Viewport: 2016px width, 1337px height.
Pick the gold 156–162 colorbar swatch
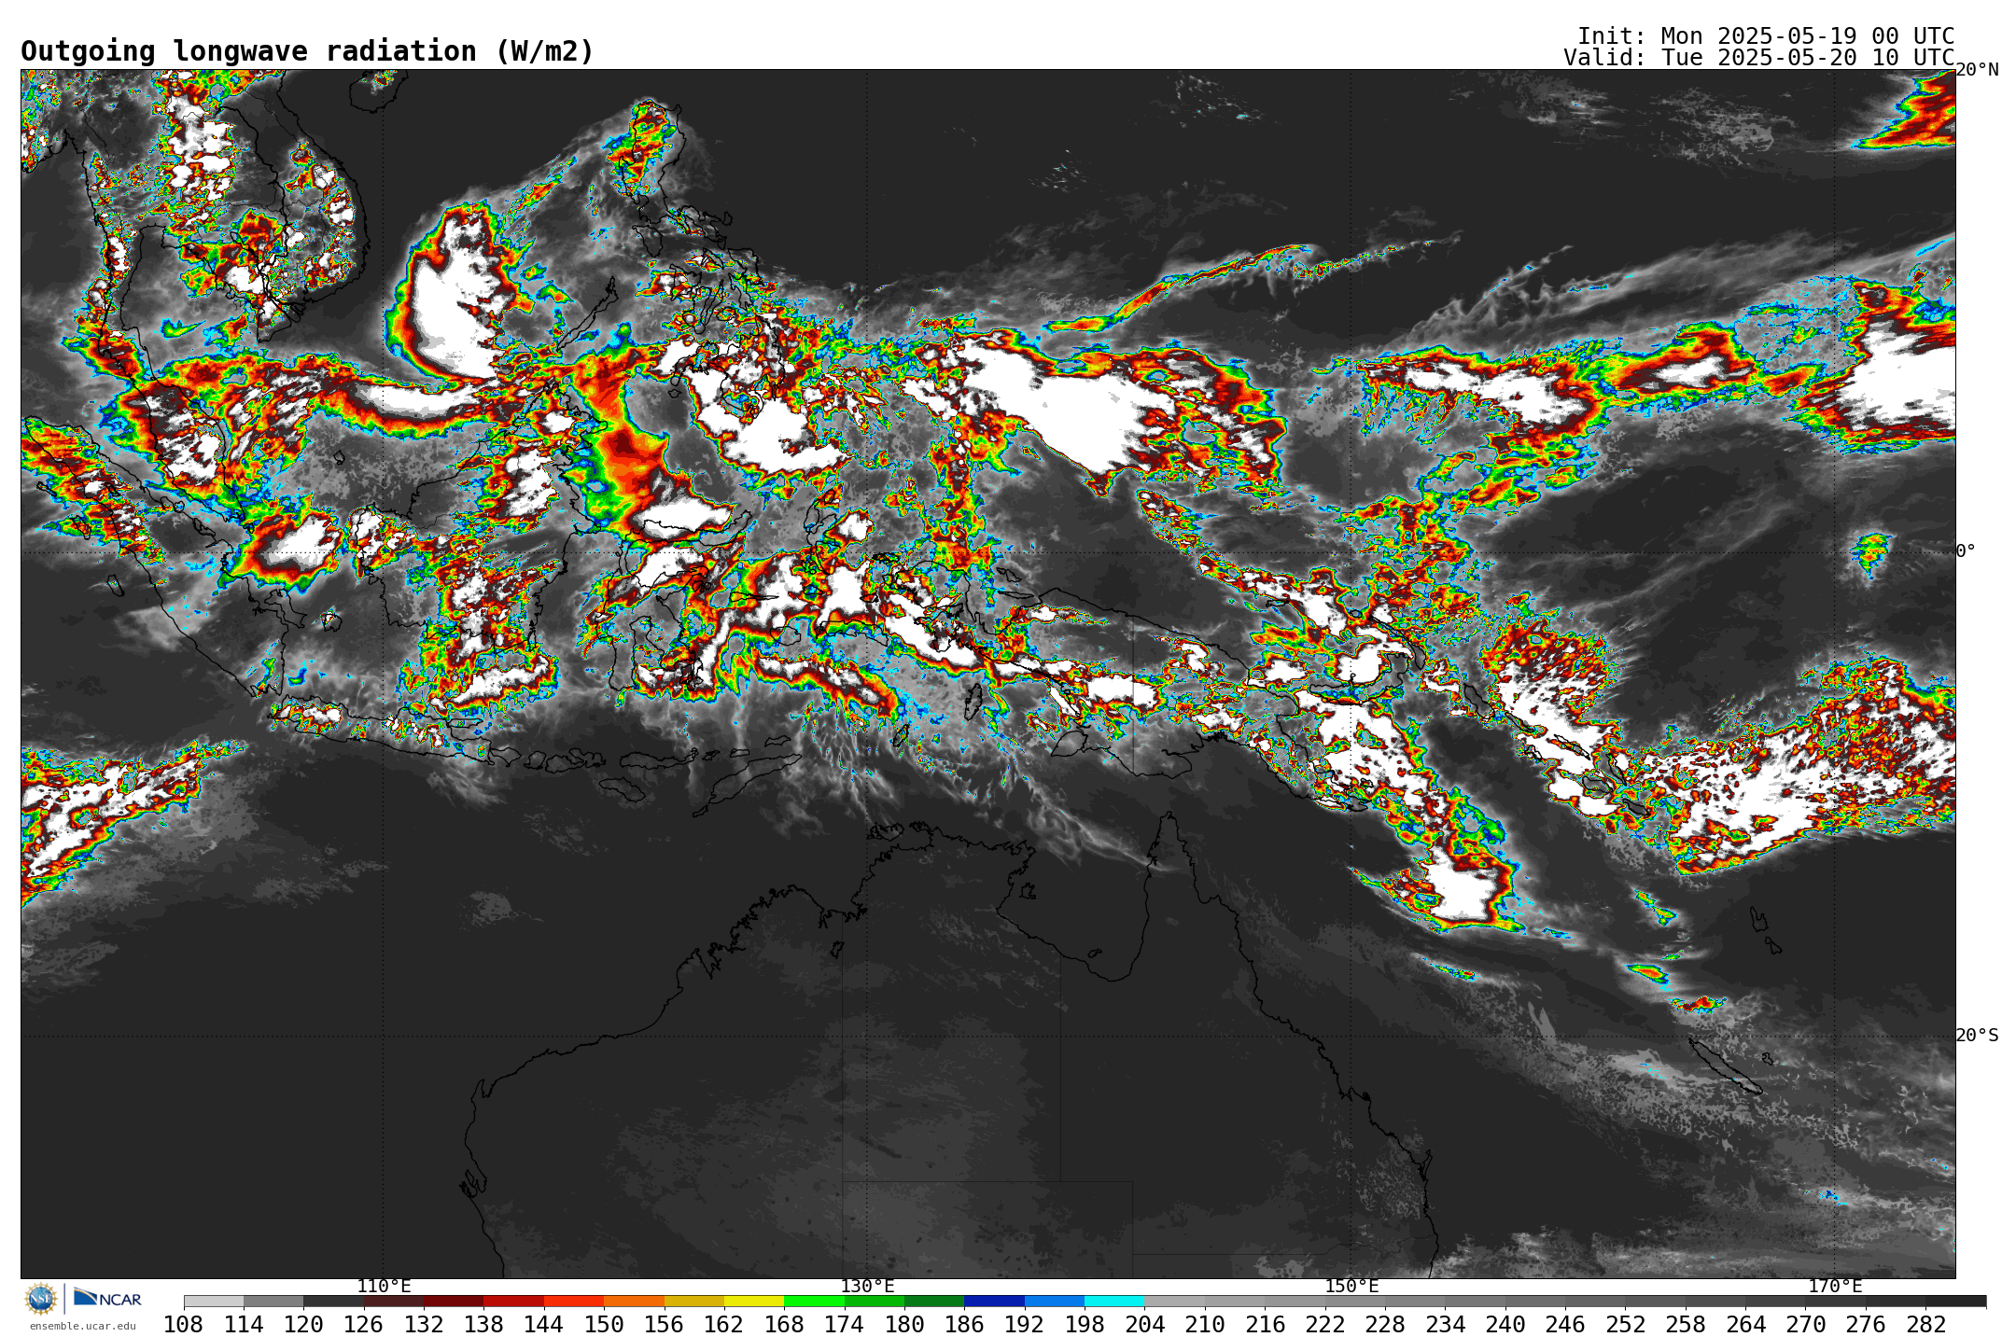tap(694, 1302)
